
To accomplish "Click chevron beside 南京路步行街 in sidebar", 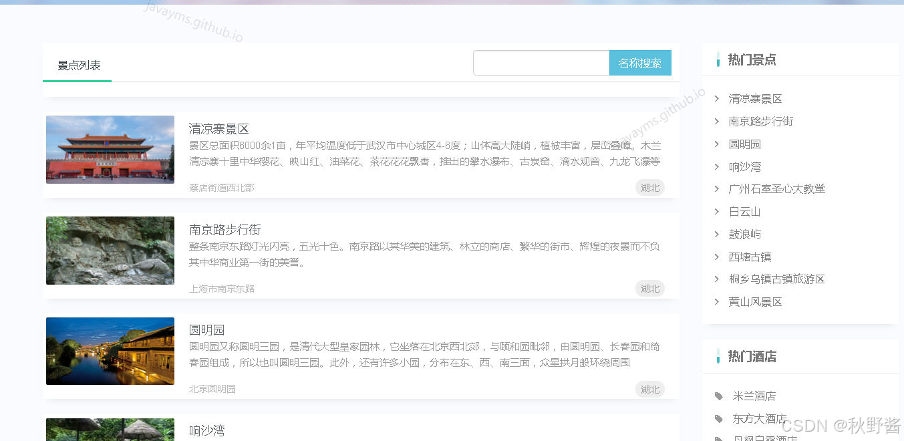I will 717,122.
